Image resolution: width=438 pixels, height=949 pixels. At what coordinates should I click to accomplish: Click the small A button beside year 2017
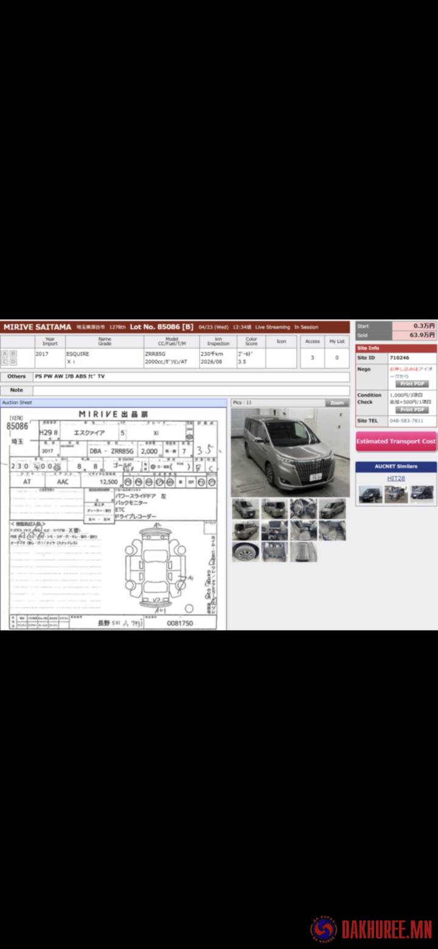coord(5,354)
